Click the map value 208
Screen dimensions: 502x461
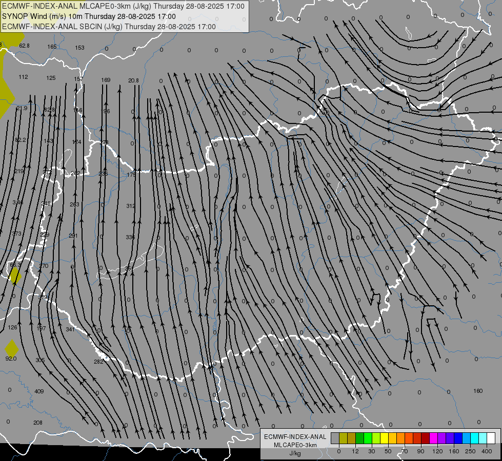point(38,423)
